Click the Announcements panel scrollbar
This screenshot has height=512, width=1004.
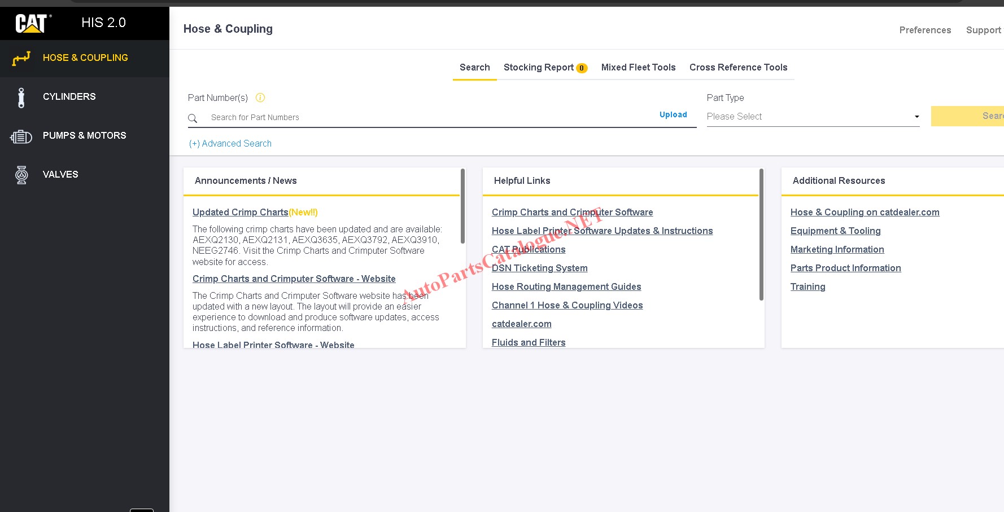pos(463,206)
